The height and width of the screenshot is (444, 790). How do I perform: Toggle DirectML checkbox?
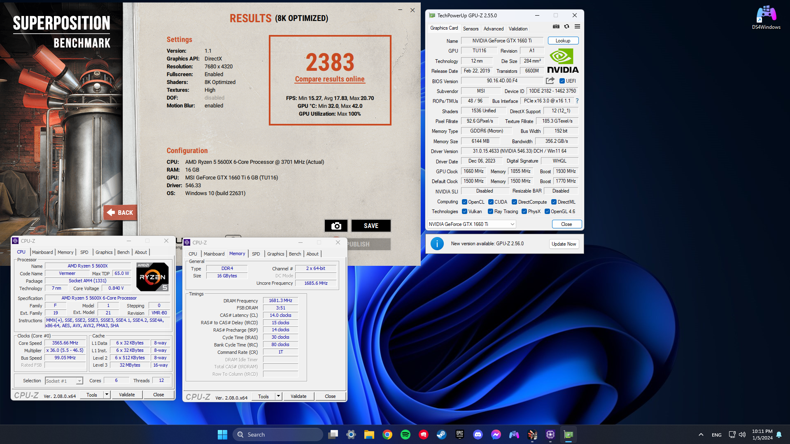[x=554, y=202]
